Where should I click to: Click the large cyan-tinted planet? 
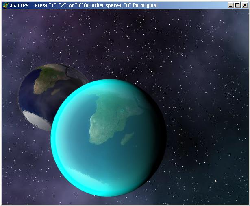(109, 138)
